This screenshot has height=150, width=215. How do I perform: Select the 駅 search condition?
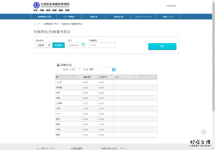tap(49, 45)
